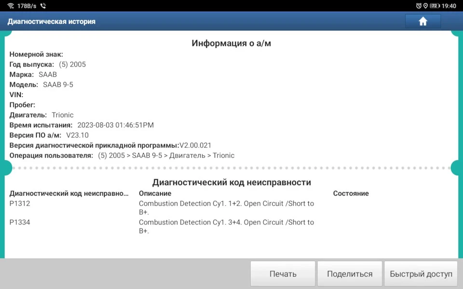Select the Описание column header

pos(155,194)
